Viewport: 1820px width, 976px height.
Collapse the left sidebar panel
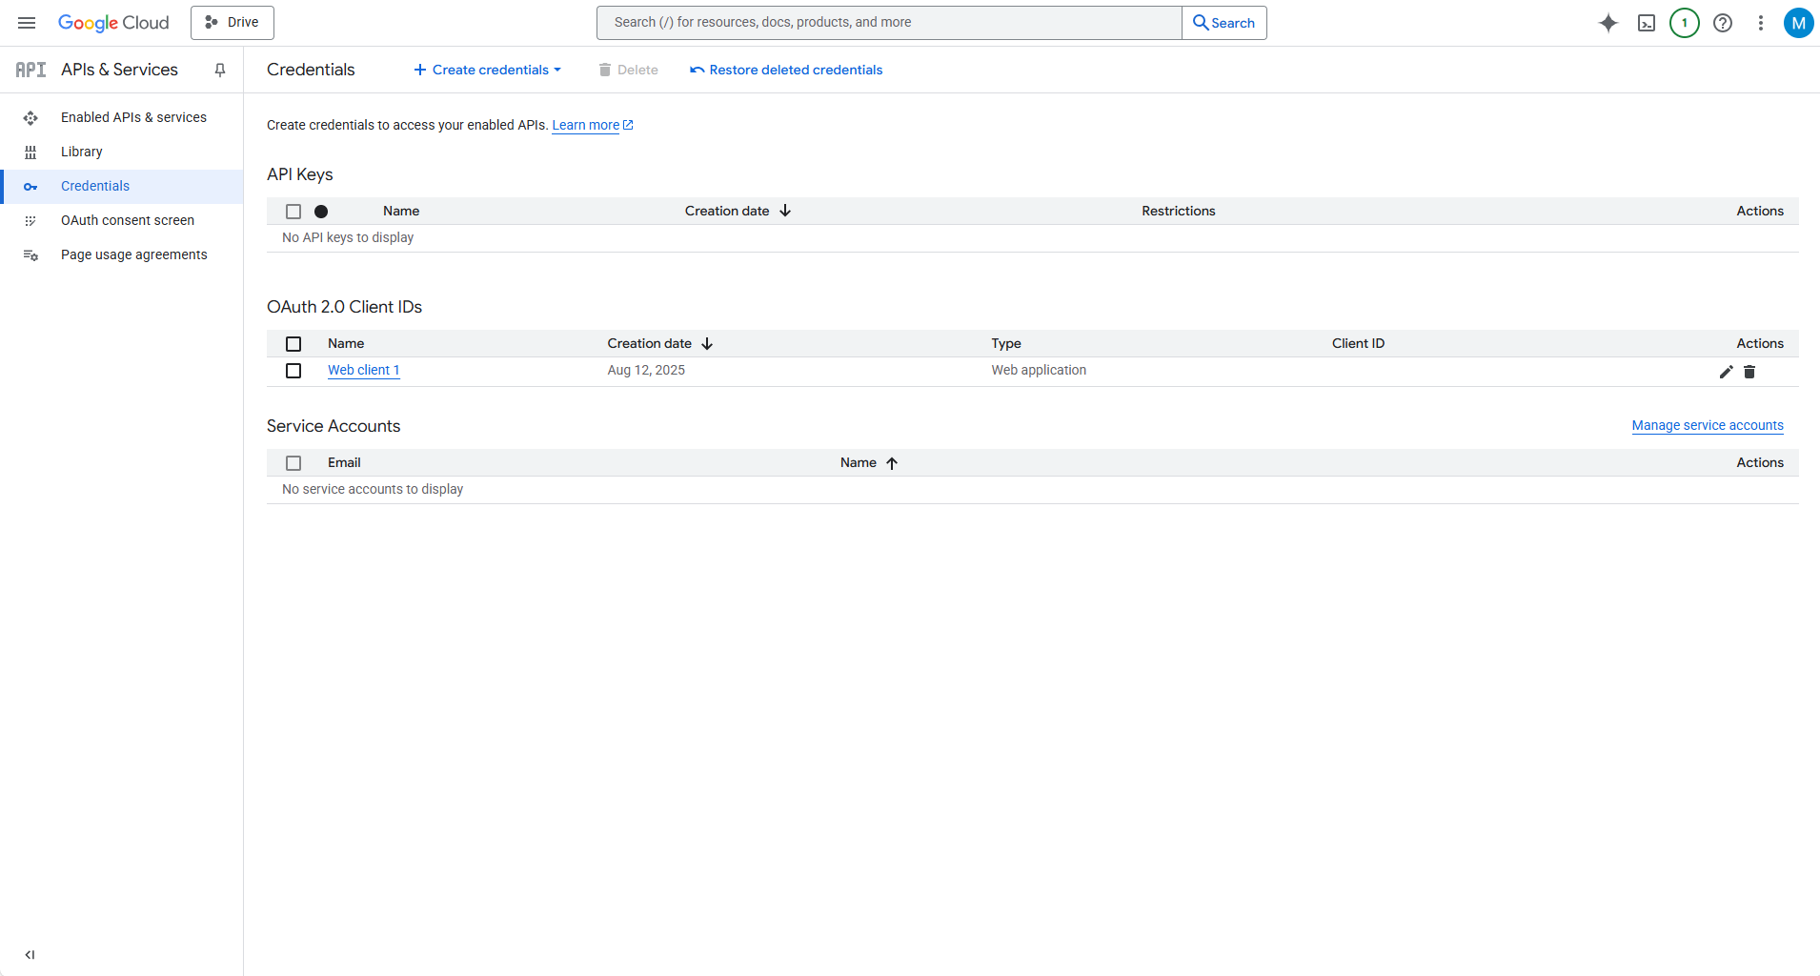(30, 954)
